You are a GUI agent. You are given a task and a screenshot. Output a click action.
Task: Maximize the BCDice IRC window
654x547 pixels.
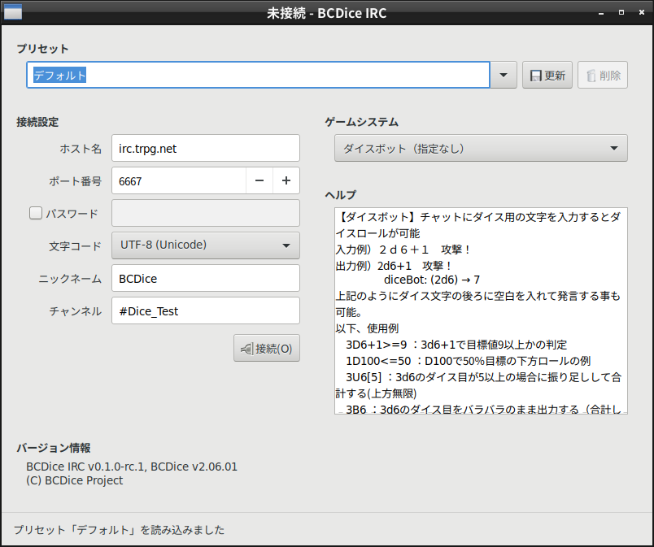(x=621, y=12)
